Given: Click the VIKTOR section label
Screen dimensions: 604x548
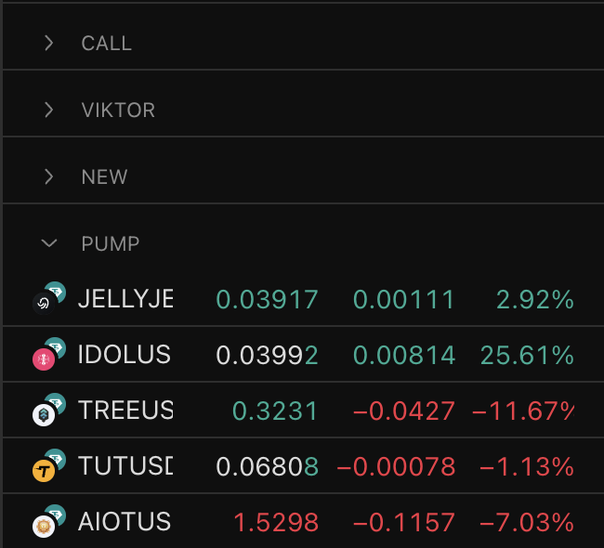Looking at the screenshot, I should point(118,110).
